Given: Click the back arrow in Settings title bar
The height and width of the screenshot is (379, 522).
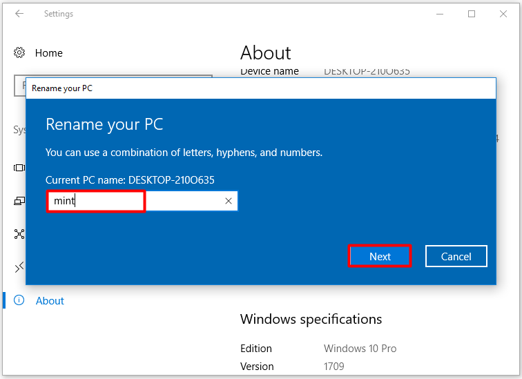Looking at the screenshot, I should (19, 14).
